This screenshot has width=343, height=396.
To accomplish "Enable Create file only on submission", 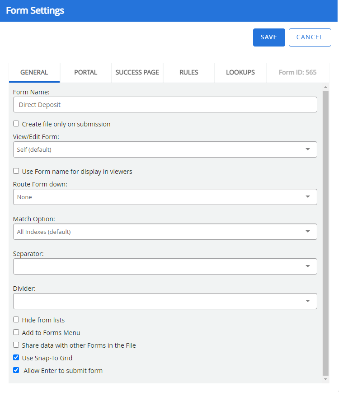I will pyautogui.click(x=16, y=124).
